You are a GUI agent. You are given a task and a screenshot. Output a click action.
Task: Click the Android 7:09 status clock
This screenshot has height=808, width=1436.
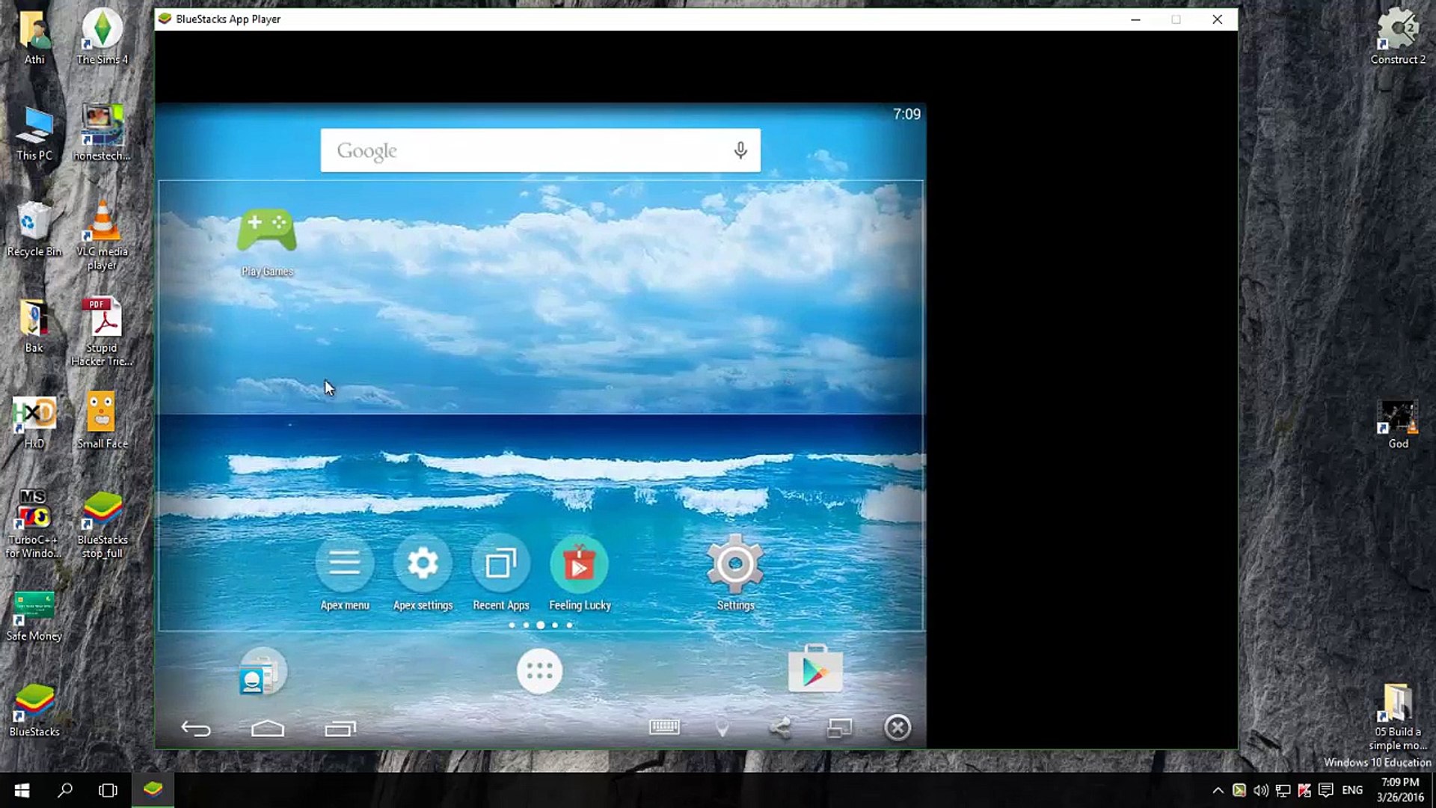pos(906,114)
